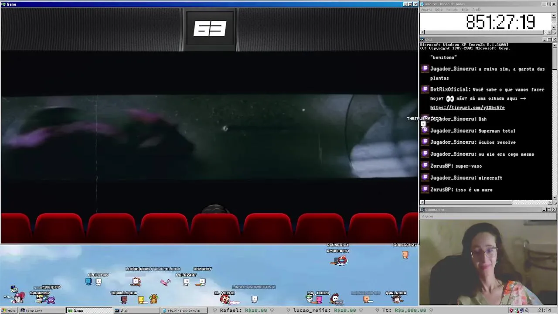The width and height of the screenshot is (558, 314).
Task: Click the 'isso é um muro' chat message
Action: (474, 190)
